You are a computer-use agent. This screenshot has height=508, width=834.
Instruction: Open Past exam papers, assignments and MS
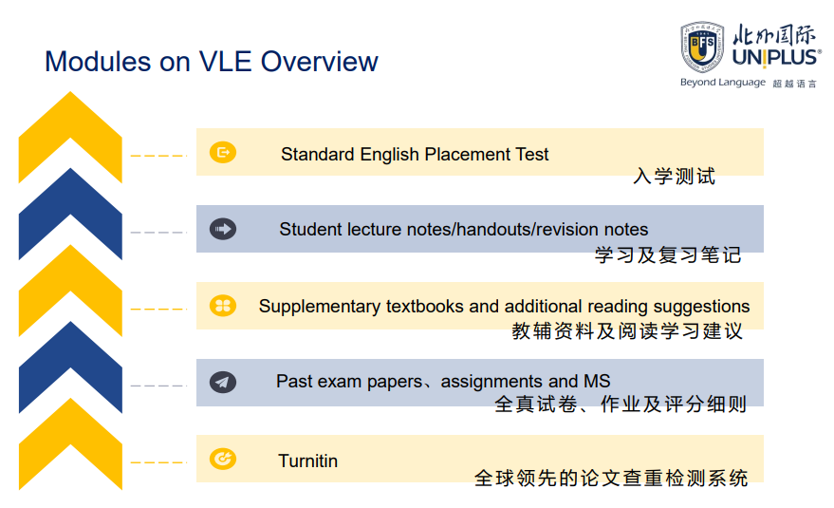point(480,383)
